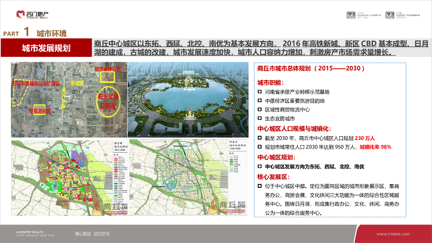Select the 古城东南城湖公园扩建区 dashed outline
This screenshot has height=243, width=432.
[x=19, y=92]
